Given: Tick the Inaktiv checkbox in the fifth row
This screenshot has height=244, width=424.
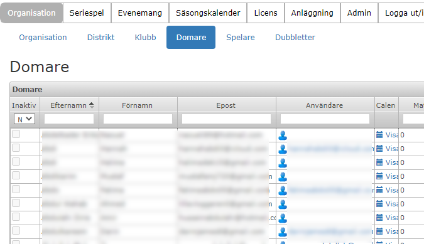Looking at the screenshot, I should pos(16,189).
